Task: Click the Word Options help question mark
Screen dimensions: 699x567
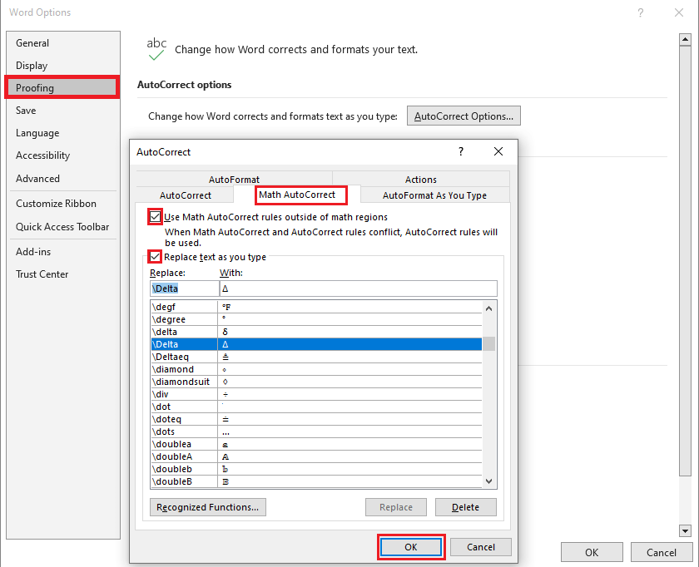Action: [640, 12]
